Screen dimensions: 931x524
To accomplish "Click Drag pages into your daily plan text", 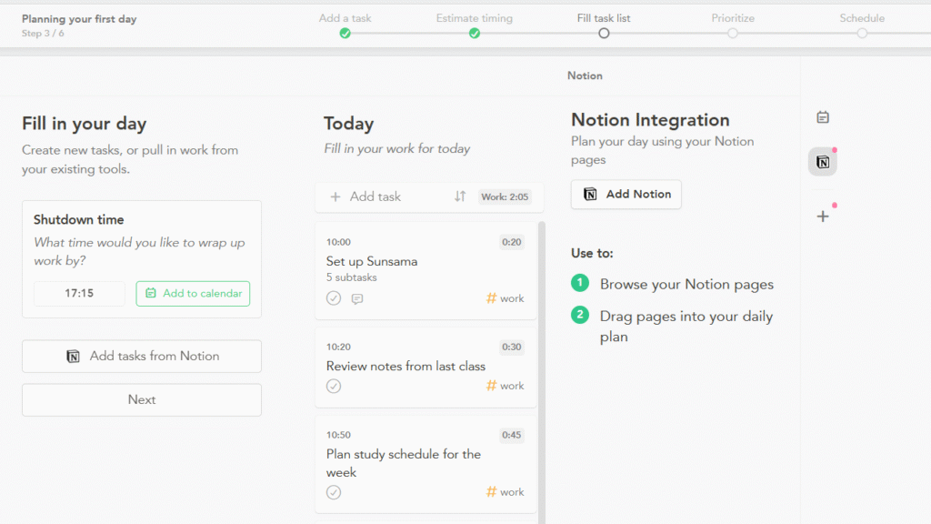I will point(686,327).
